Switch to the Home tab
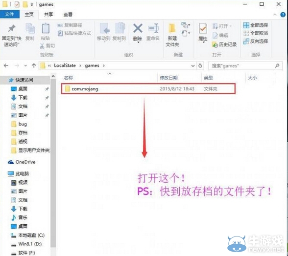 pos(29,15)
